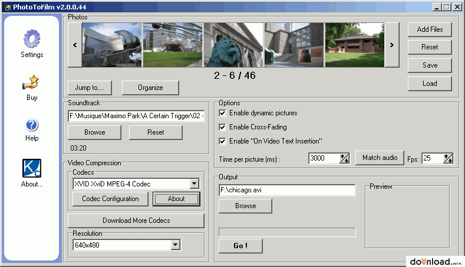Click the PhotoToFilm title bar app icon

click(x=8, y=7)
